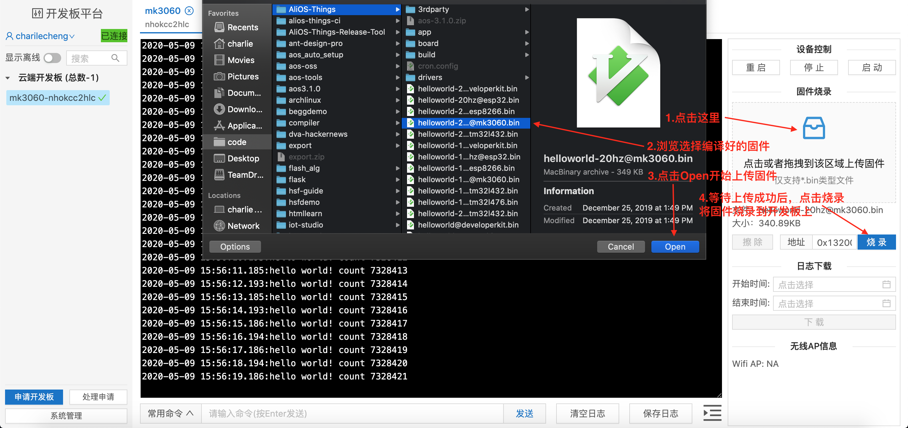This screenshot has height=428, width=908.
Task: Select export.zip file
Action: 337,157
